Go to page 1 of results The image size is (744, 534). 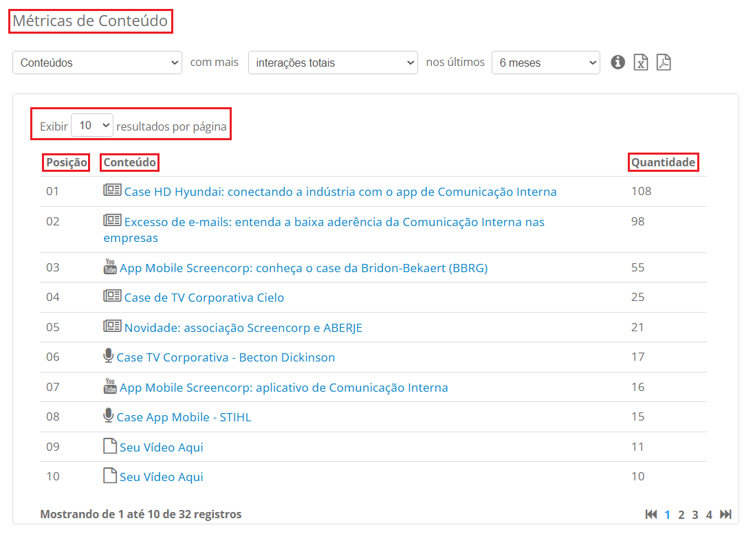667,515
